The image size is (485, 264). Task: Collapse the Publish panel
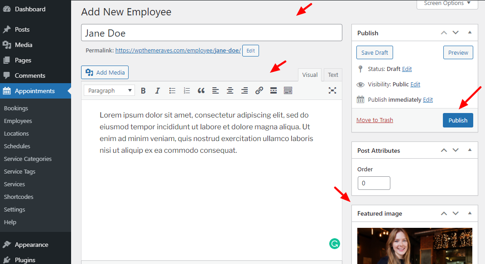[x=470, y=33]
